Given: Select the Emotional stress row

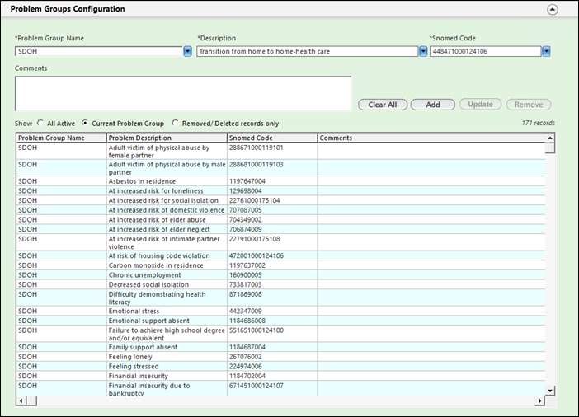Looking at the screenshot, I should 280,311.
